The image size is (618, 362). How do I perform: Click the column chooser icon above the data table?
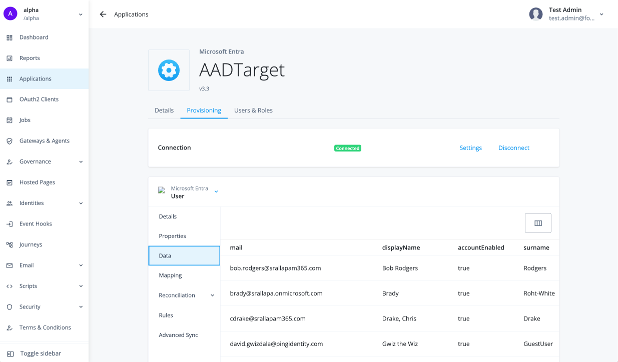pos(538,222)
